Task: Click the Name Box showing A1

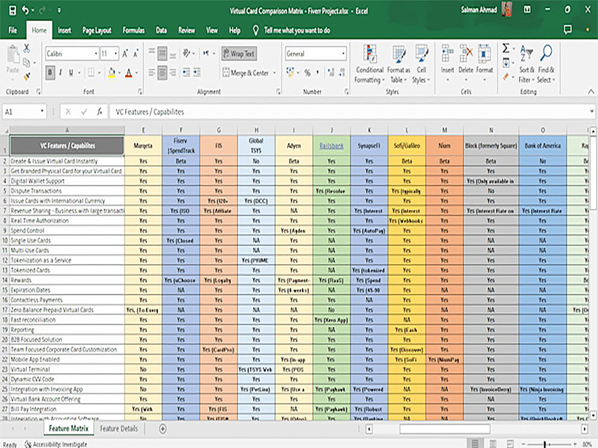Action: point(25,112)
